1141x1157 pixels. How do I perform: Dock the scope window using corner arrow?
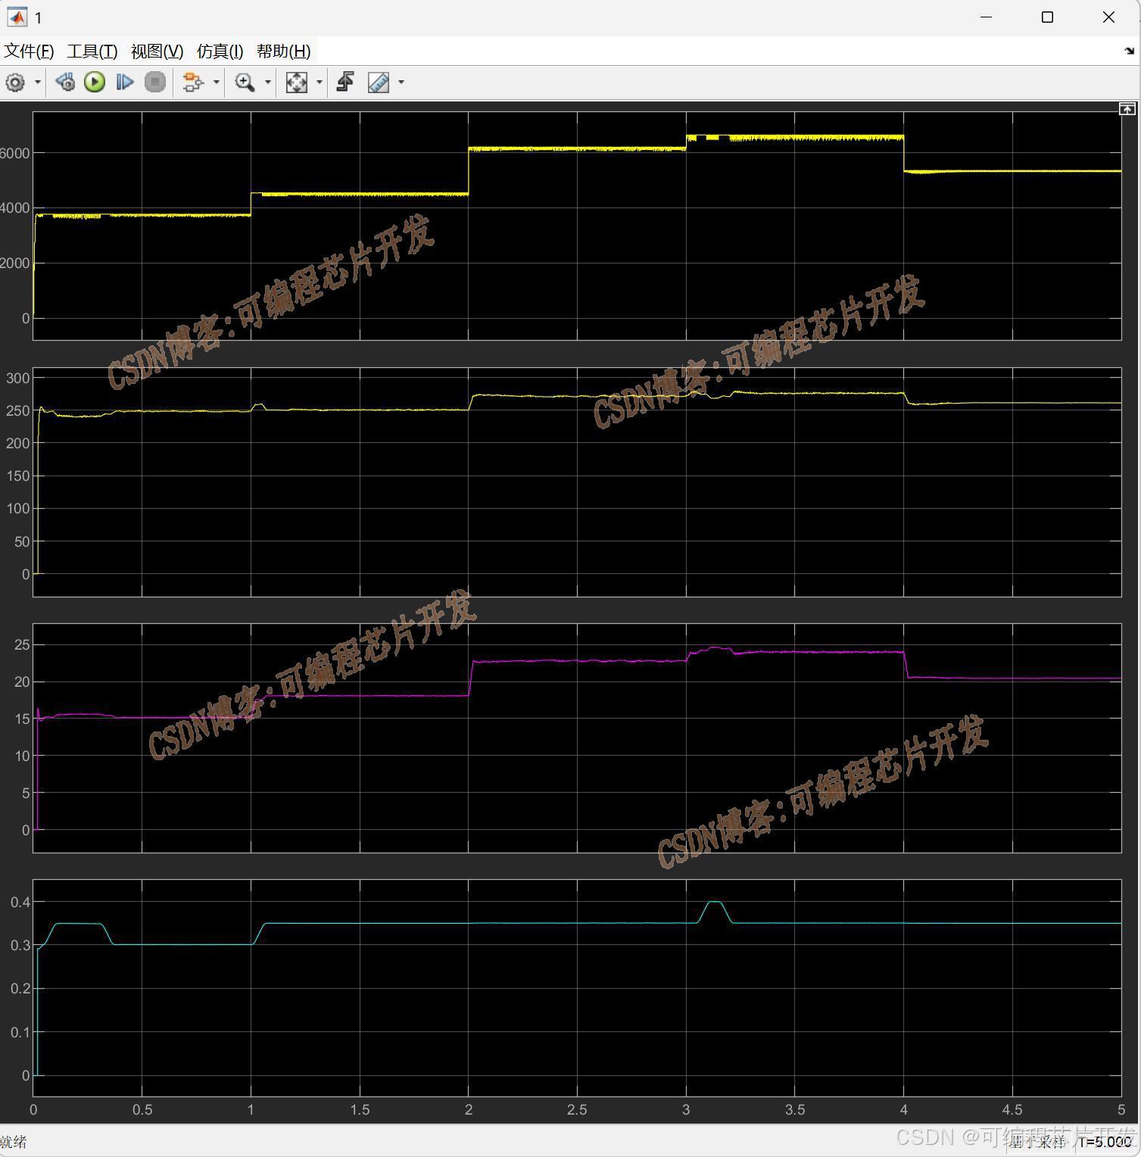point(1129,51)
